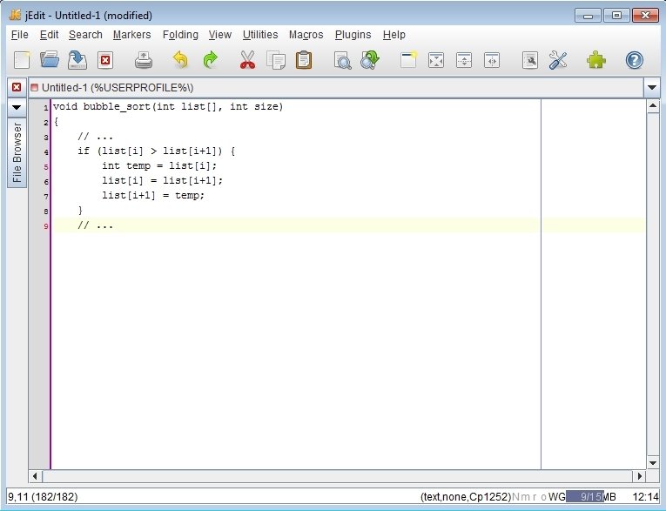This screenshot has height=511, width=666.
Task: Click gutter line number 9
Action: tap(46, 226)
